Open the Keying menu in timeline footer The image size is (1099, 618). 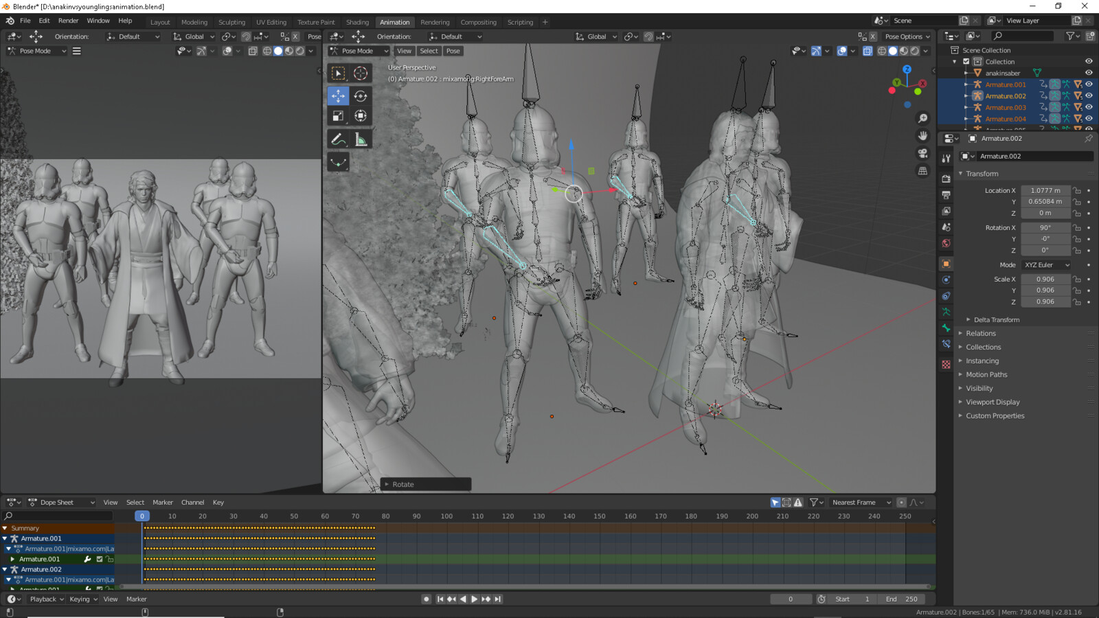coord(83,599)
